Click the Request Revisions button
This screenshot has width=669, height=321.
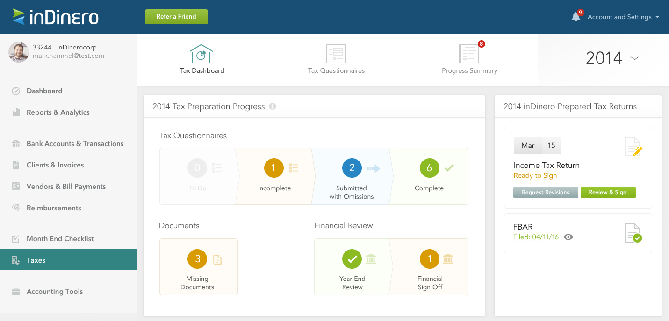point(546,192)
